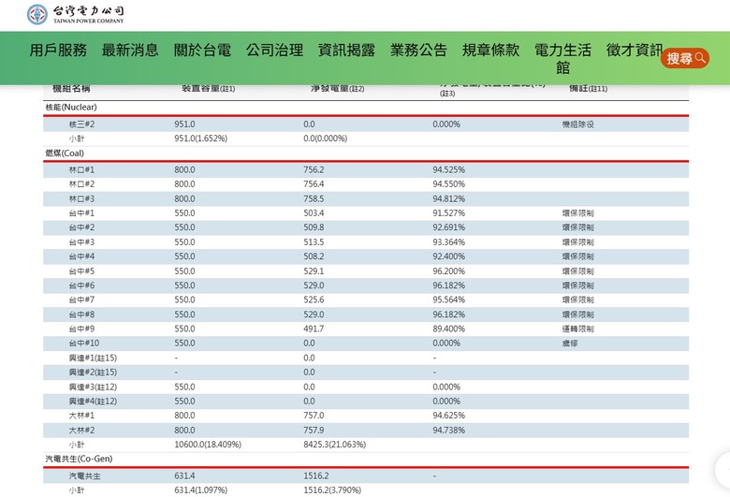Screen dimensions: 730x497
Task: Select the nuclear subtotal 951.0(1.652%)
Action: click(201, 139)
